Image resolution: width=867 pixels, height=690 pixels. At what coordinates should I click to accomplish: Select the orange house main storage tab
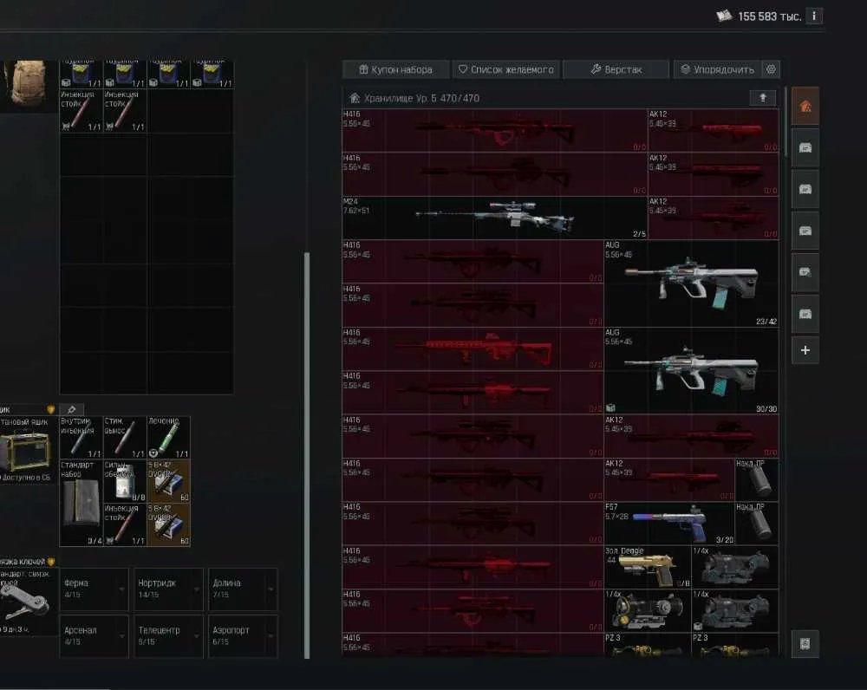[805, 106]
